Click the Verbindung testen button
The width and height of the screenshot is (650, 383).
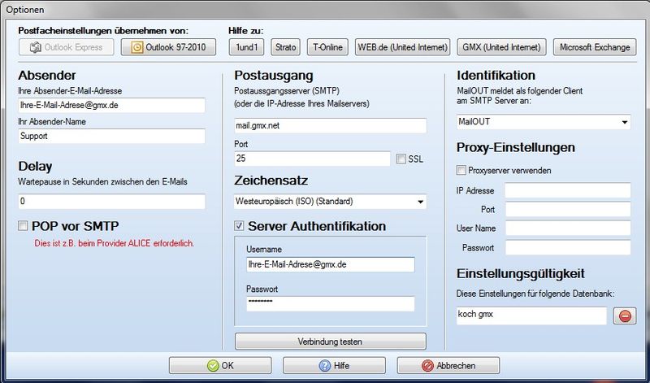coord(331,342)
